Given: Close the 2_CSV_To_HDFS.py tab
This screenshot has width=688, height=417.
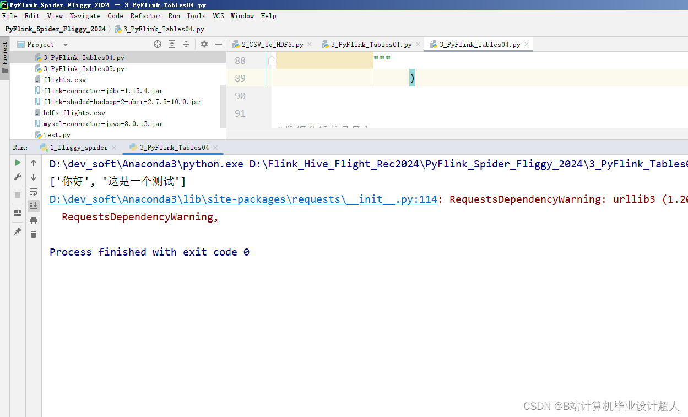Looking at the screenshot, I should coord(310,45).
